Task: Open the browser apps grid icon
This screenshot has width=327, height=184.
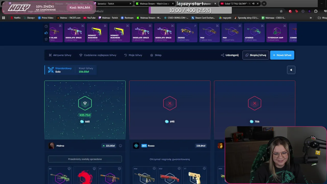Action: click(4, 18)
